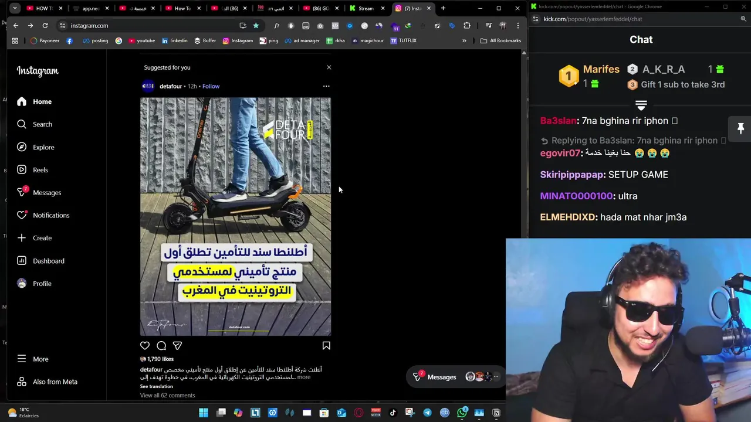Open WhatsApp from taskbar

pos(462,413)
